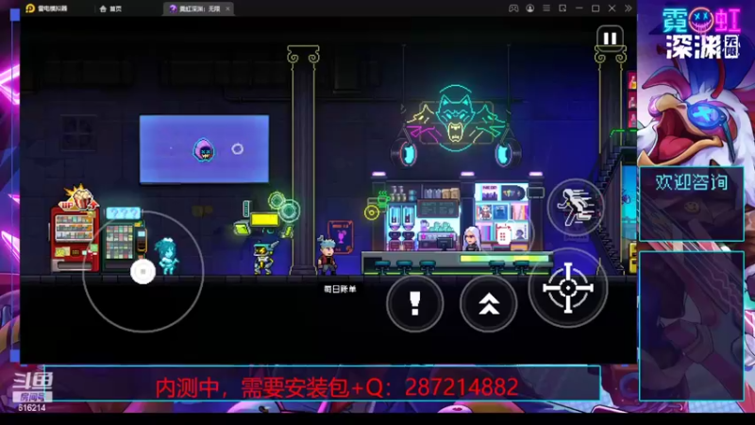
Task: Click the Douyu logo at bottom left
Action: coord(32,382)
